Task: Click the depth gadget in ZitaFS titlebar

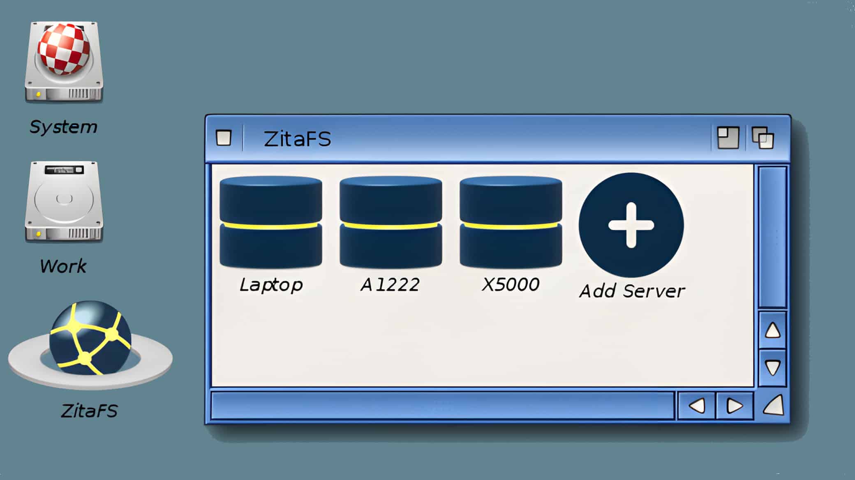Action: tap(763, 138)
